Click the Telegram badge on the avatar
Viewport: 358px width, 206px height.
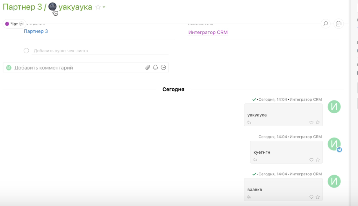click(x=340, y=150)
